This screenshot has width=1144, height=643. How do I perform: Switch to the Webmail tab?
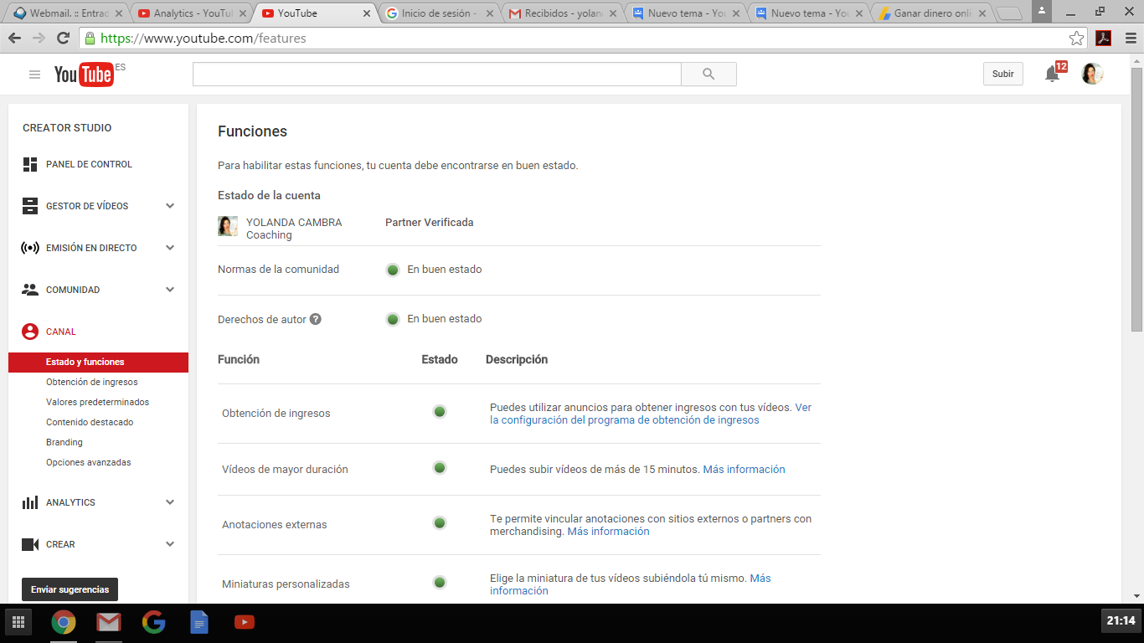click(x=66, y=13)
